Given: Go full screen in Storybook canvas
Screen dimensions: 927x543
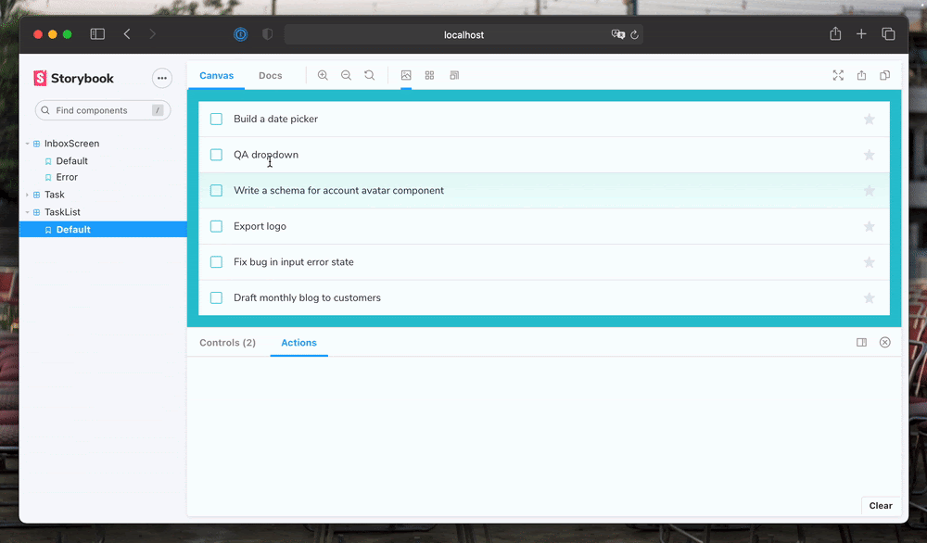Looking at the screenshot, I should coord(838,75).
